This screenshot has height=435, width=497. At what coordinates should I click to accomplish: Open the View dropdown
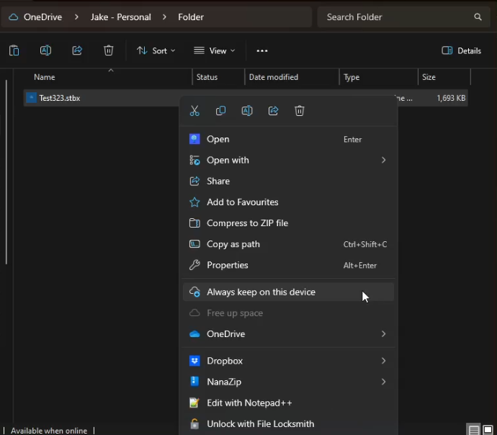(x=215, y=50)
